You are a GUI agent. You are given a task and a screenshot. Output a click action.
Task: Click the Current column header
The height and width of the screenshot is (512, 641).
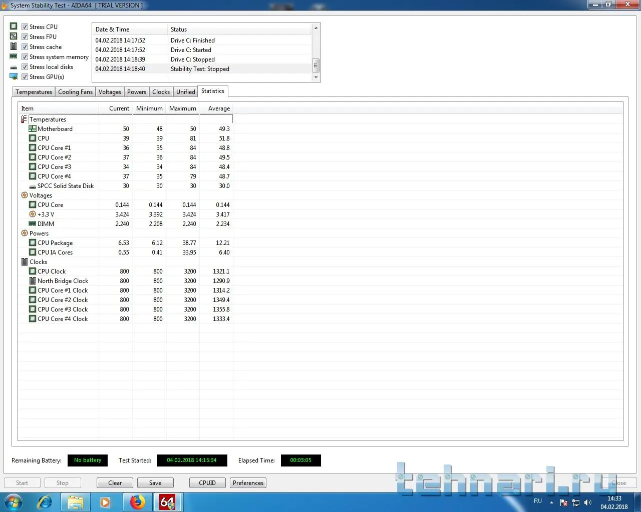pyautogui.click(x=116, y=108)
